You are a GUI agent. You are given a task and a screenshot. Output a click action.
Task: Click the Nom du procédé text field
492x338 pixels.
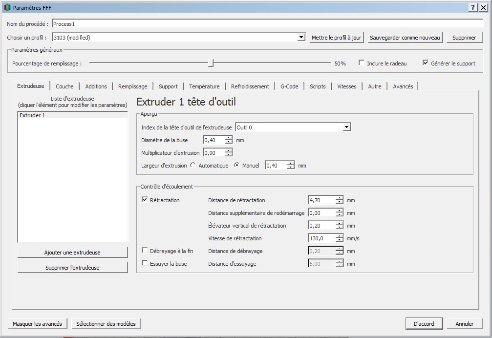(267, 24)
